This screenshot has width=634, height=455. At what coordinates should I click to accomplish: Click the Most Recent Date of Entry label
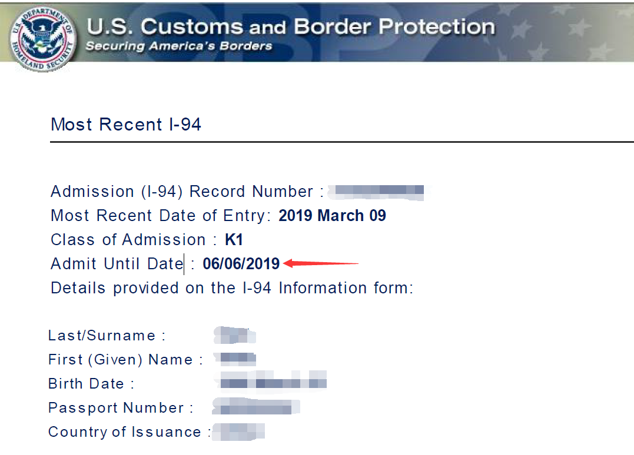[161, 216]
